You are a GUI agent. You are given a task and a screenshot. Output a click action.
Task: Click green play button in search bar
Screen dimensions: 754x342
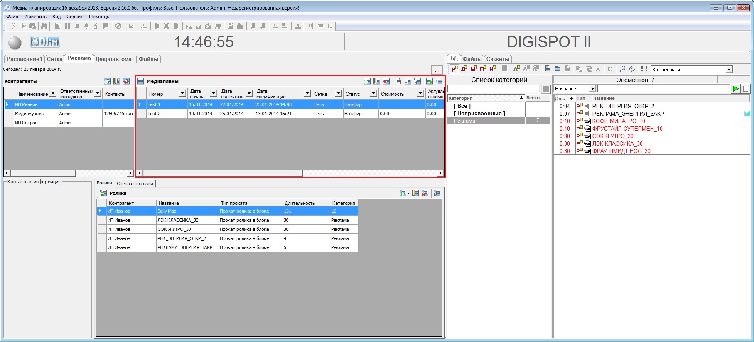[x=736, y=89]
